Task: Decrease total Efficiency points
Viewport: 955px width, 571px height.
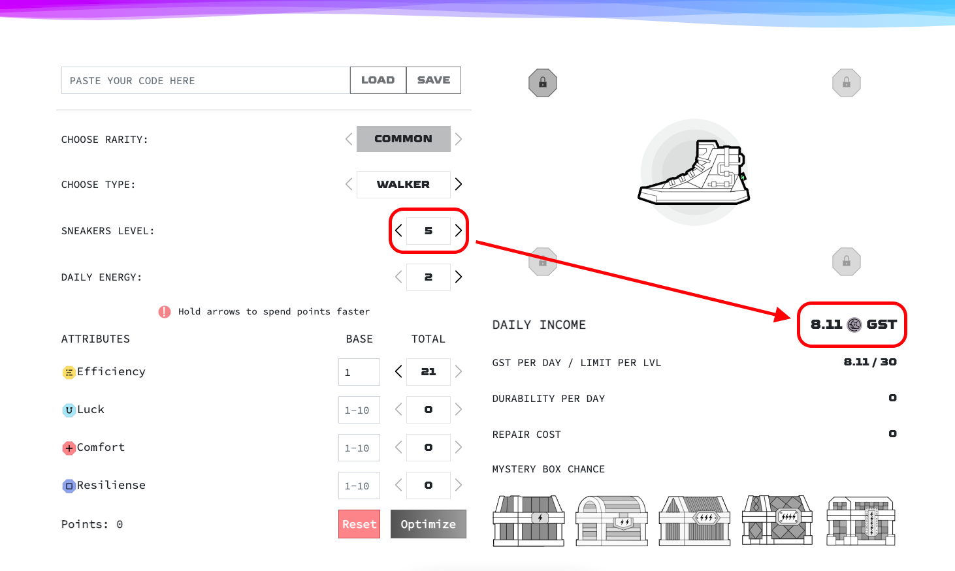Action: pyautogui.click(x=398, y=371)
